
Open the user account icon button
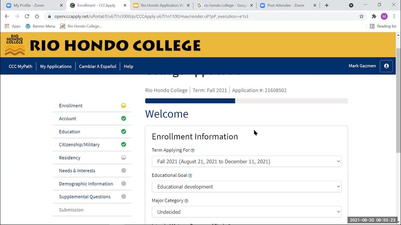pos(386,66)
